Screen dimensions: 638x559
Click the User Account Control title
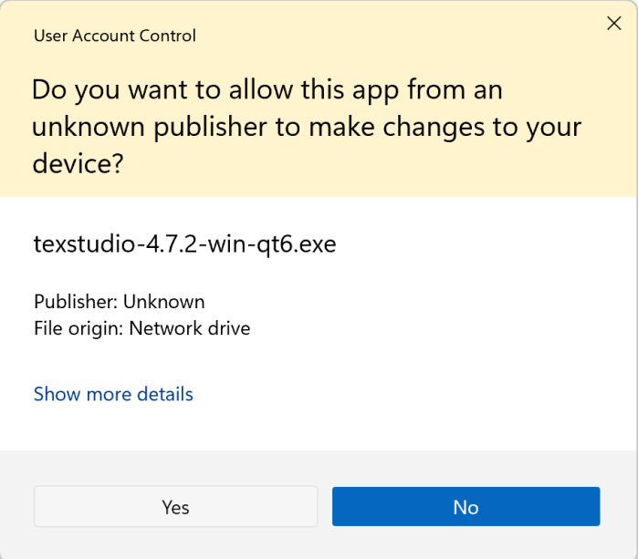click(114, 36)
